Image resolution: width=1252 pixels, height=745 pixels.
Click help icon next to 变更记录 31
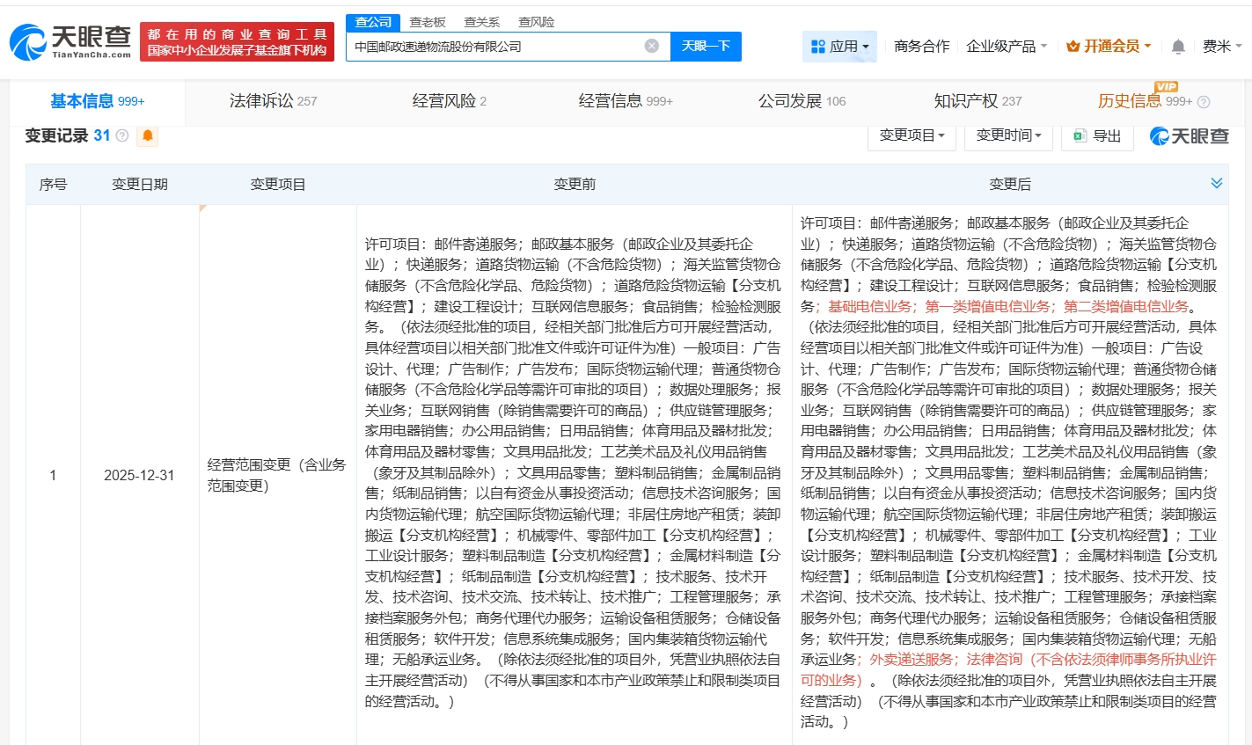(x=122, y=135)
